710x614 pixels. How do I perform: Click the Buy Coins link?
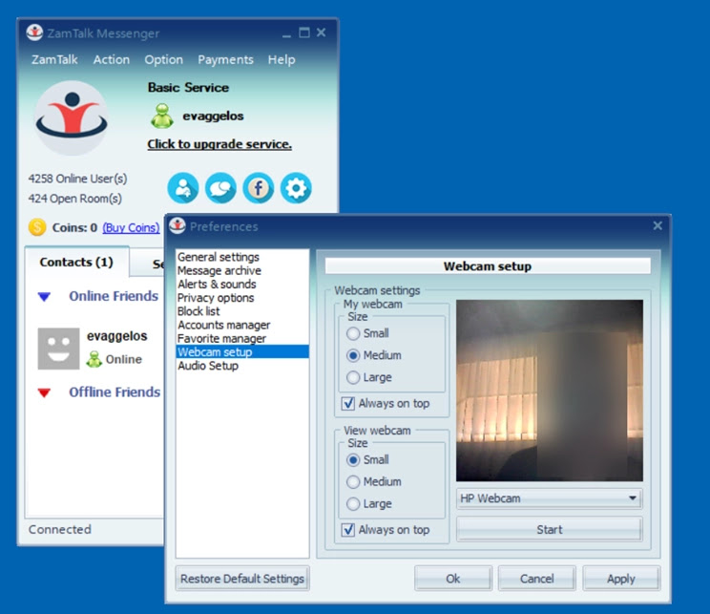point(131,227)
